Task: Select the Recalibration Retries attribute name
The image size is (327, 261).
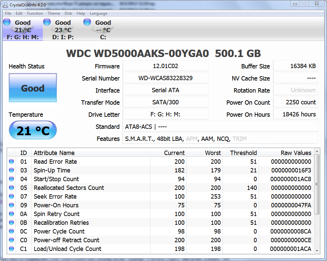Action: pyautogui.click(x=61, y=223)
